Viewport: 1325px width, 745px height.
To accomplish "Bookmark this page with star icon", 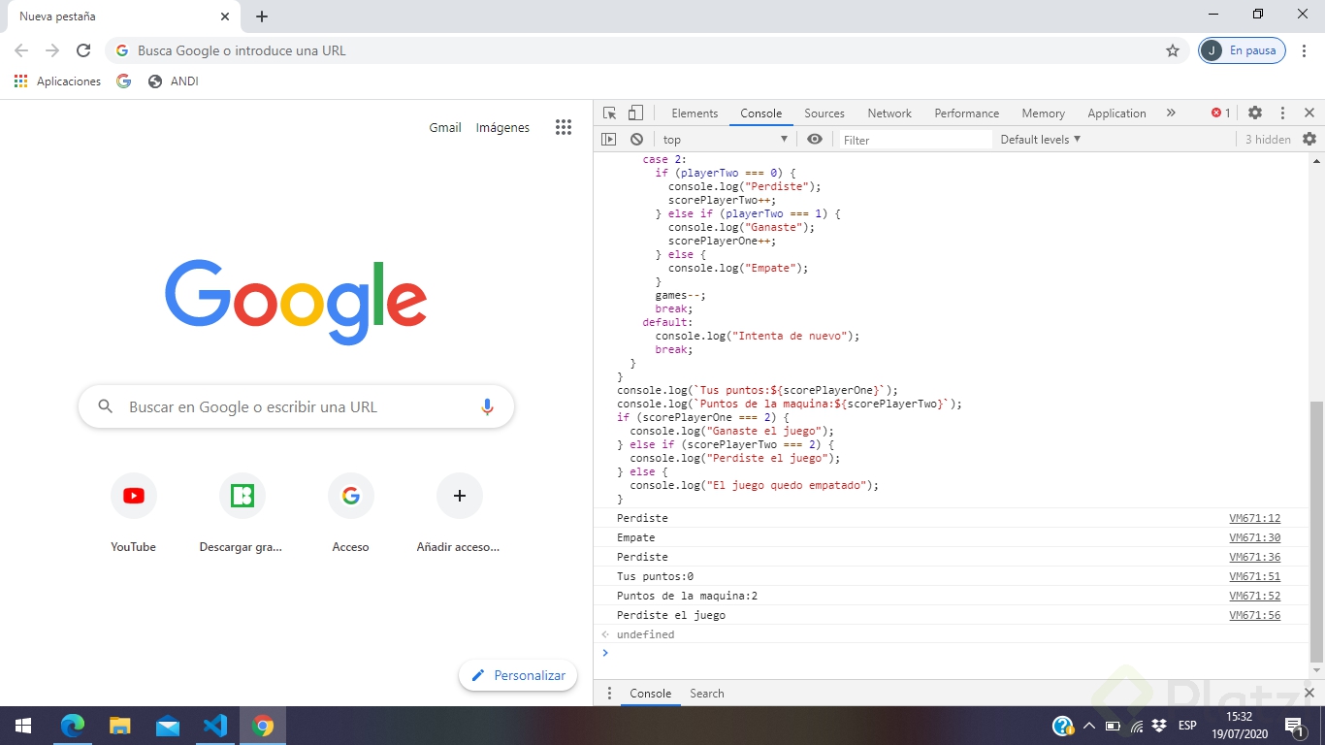I will point(1173,50).
